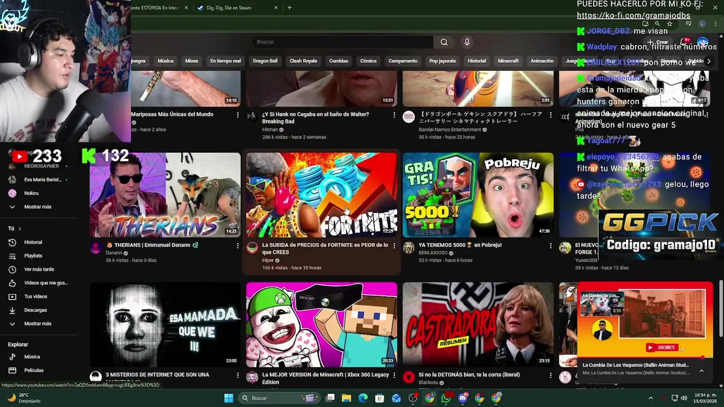Expand Tú section with lower Mostrar más
This screenshot has width=724, height=407.
pos(37,324)
